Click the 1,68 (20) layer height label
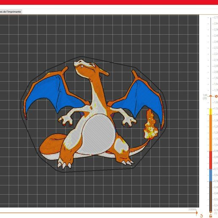 [205, 97]
